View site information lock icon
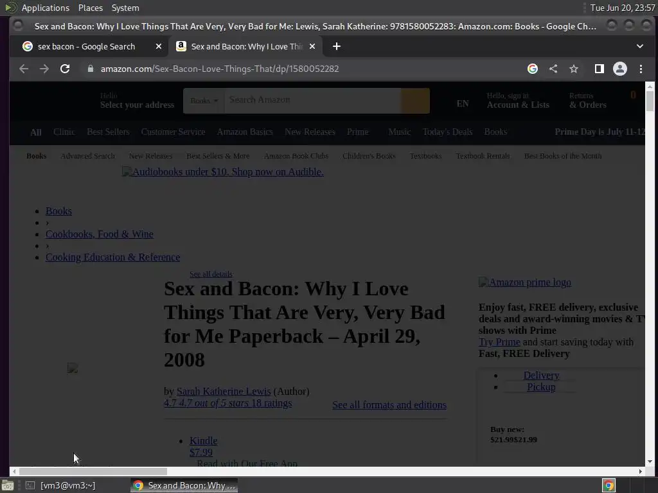The width and height of the screenshot is (658, 493). click(x=90, y=69)
